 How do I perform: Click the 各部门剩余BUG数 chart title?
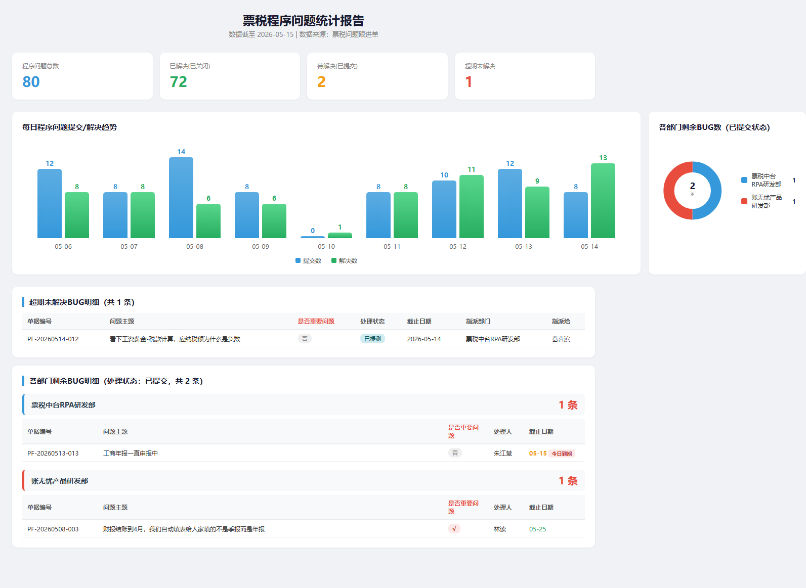click(x=714, y=127)
